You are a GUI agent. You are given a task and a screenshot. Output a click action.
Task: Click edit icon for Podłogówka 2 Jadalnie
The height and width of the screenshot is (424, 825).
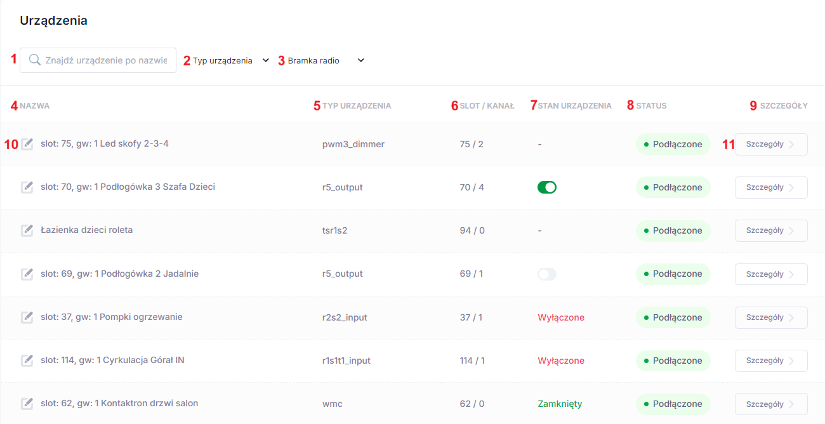[27, 274]
